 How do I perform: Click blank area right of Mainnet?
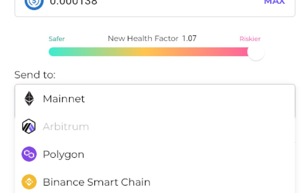[x=189, y=99]
